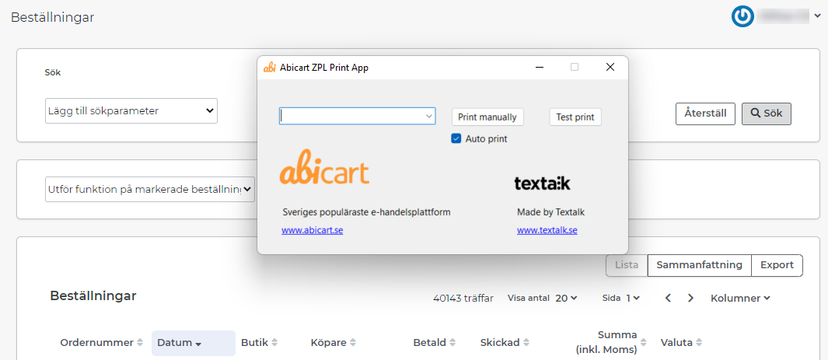Screen dimensions: 828x360
Task: Go to previous page arrow
Action: (668, 298)
